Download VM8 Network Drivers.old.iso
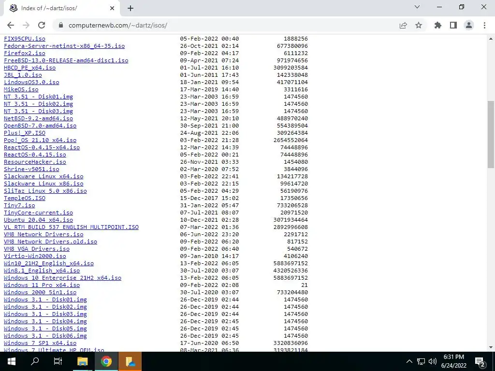The image size is (495, 371). (50, 242)
